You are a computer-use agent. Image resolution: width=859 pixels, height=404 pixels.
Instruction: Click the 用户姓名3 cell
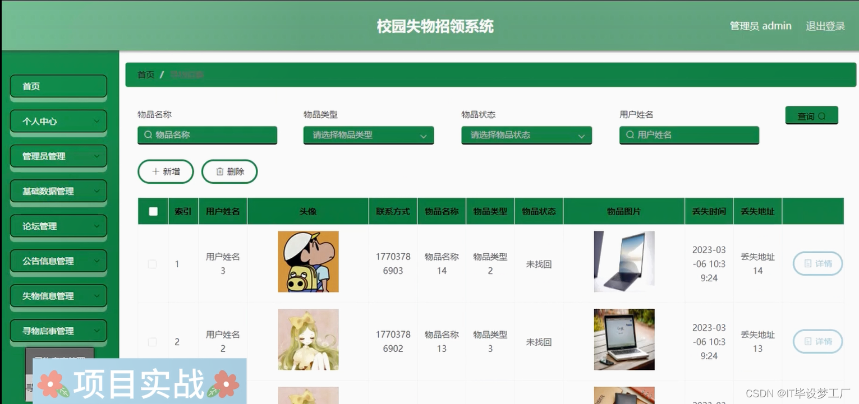pyautogui.click(x=223, y=263)
